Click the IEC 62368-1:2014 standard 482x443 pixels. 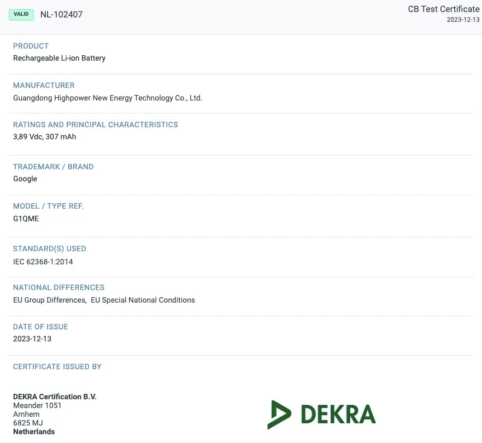pyautogui.click(x=43, y=262)
